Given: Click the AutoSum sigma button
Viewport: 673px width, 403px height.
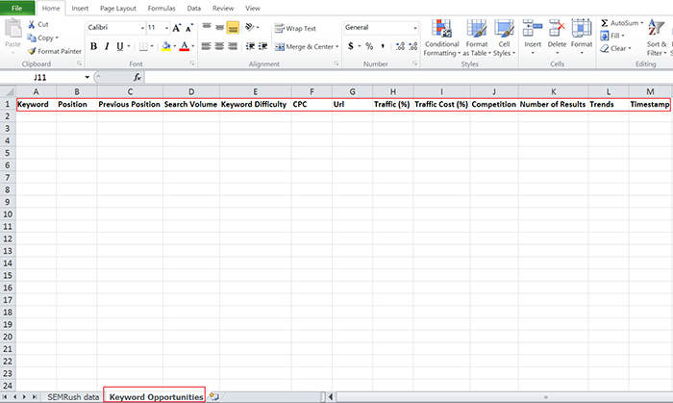Looking at the screenshot, I should point(605,23).
